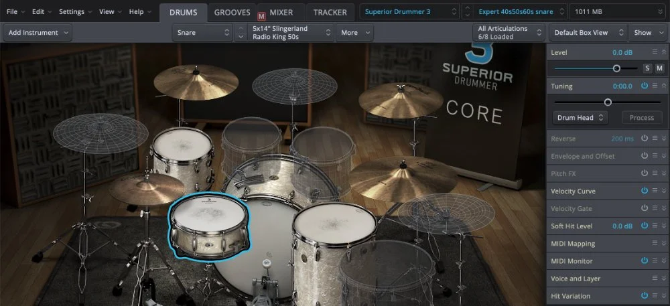670x306 pixels.
Task: Enable the Velocity Gate power button
Action: (x=645, y=208)
